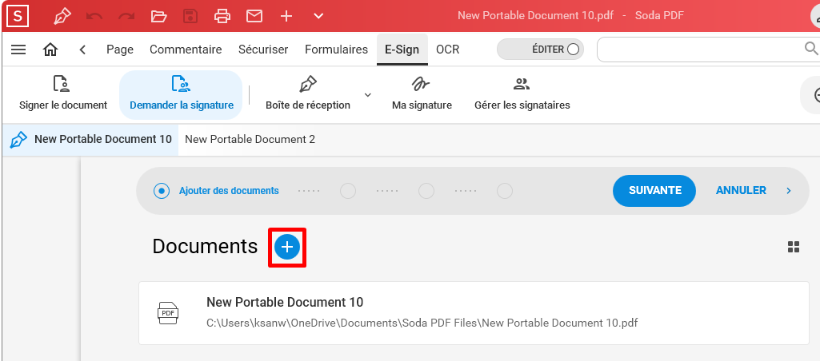Expand the chevron next to ANNULER
Image resolution: width=820 pixels, height=361 pixels.
789,191
